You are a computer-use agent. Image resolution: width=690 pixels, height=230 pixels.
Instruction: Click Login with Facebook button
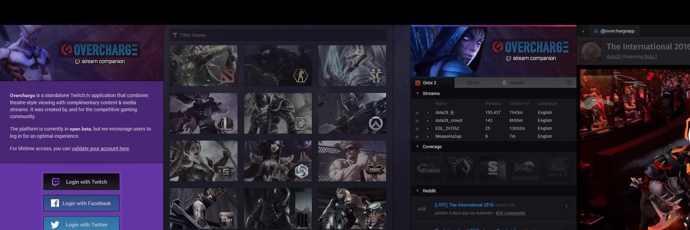(81, 203)
